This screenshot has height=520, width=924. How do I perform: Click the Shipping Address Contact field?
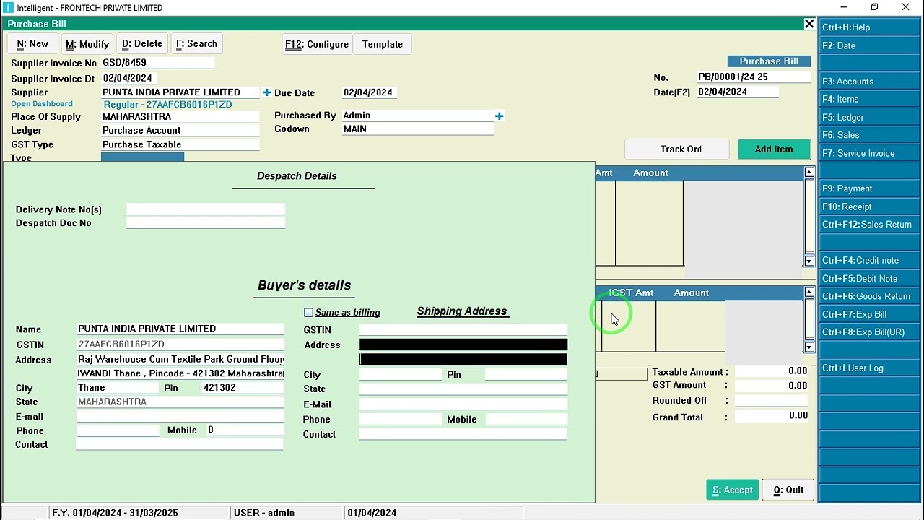(463, 434)
